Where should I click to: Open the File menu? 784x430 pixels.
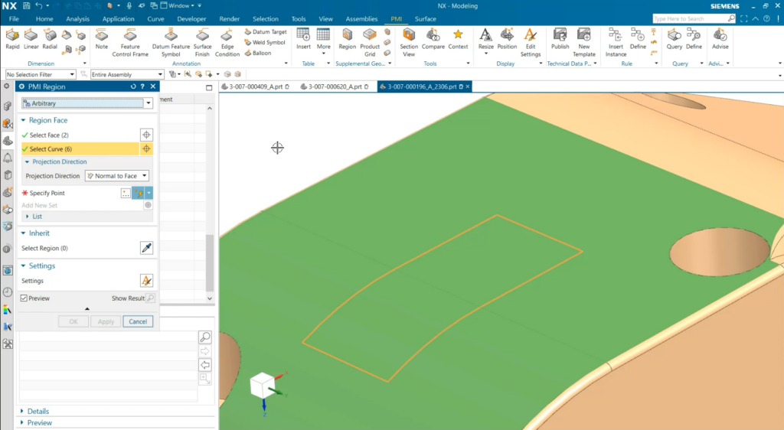[14, 18]
